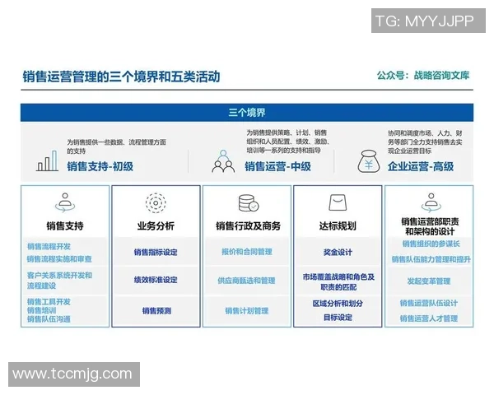Click the 奖金设计 item
Image resolution: width=494 pixels, height=395 pixels.
(338, 252)
